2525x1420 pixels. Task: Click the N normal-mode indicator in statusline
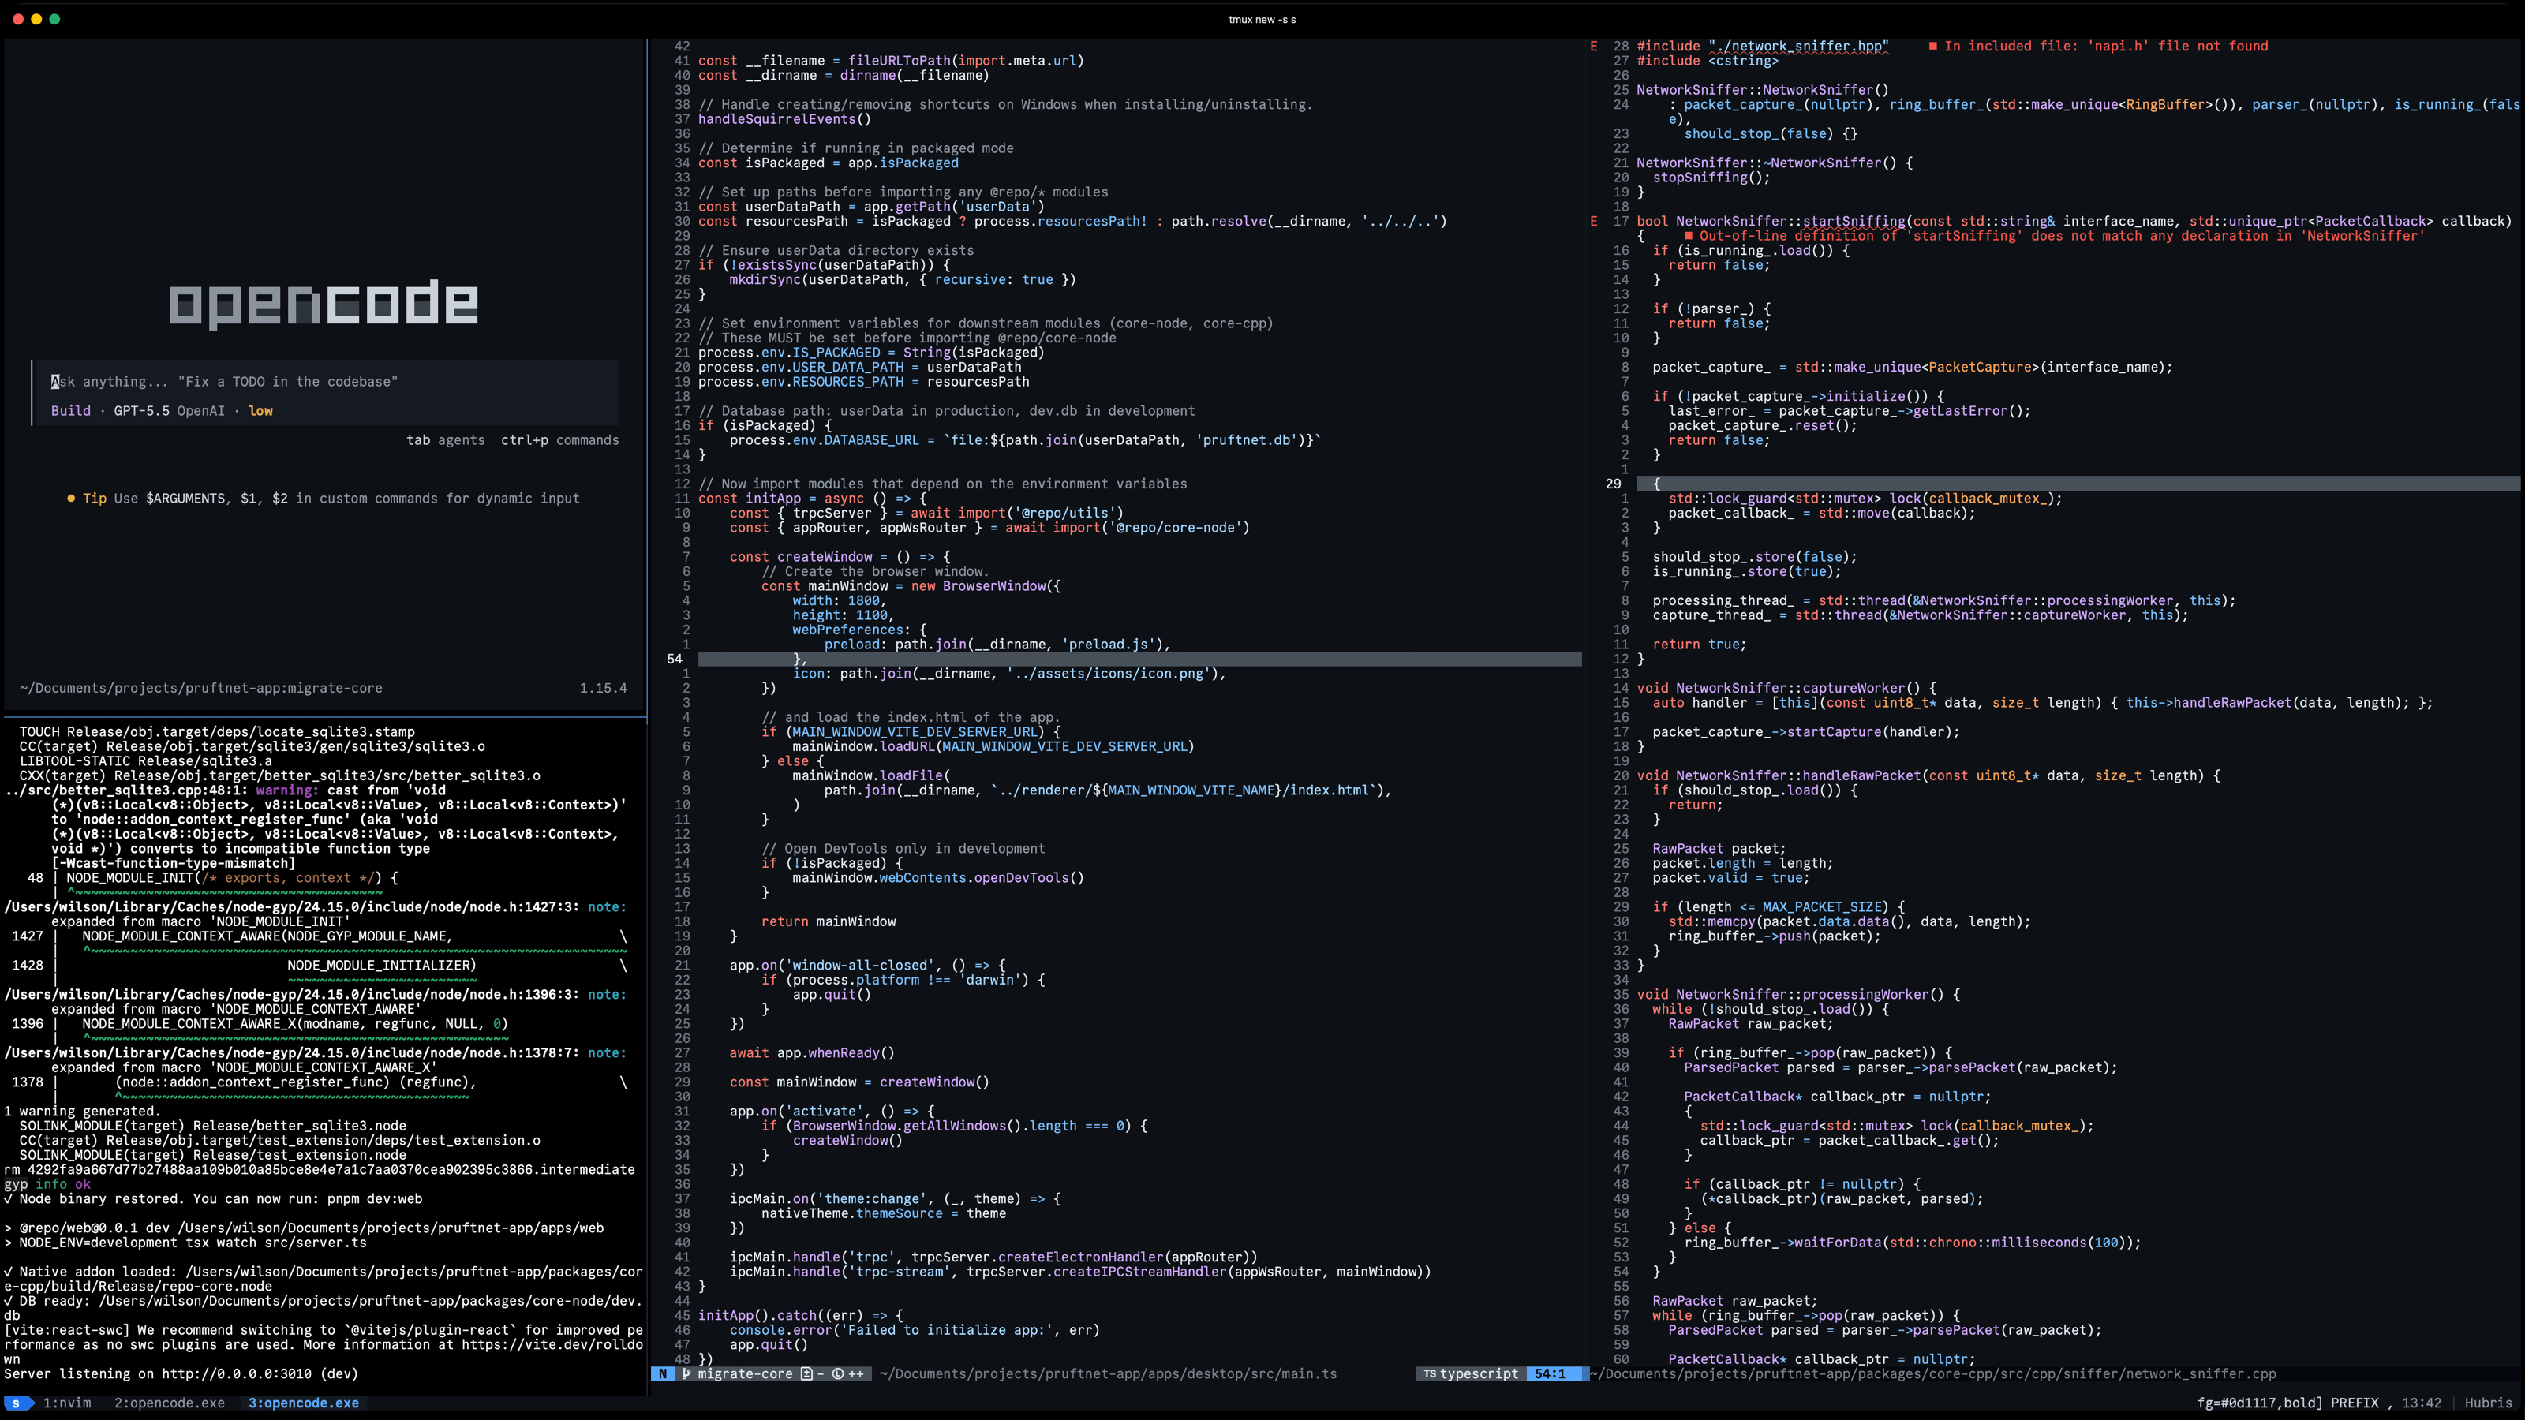point(663,1374)
